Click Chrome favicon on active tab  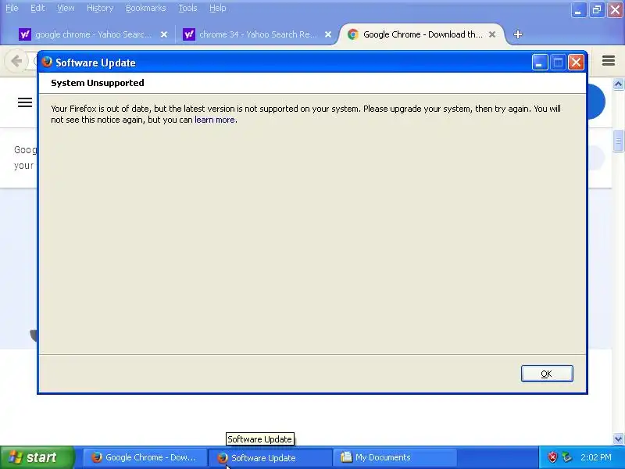(x=353, y=34)
